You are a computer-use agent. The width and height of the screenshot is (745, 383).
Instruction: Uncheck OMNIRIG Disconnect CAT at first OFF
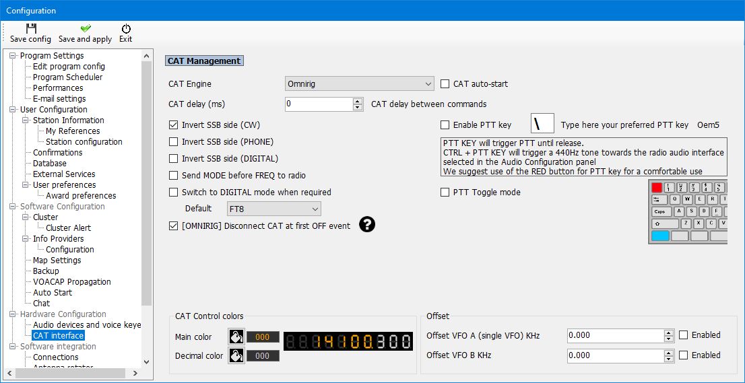(x=173, y=226)
